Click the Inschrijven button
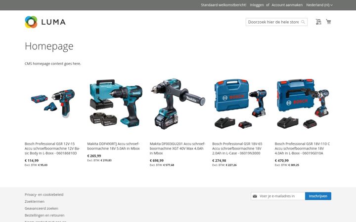 [318, 196]
